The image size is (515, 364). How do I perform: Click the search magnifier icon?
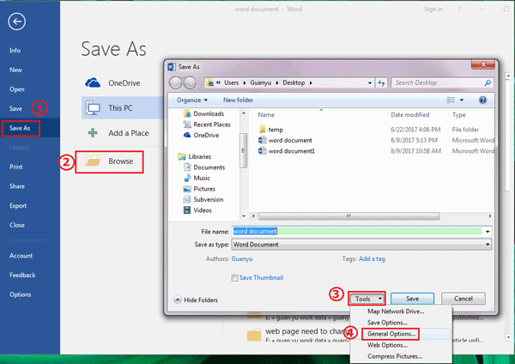488,82
